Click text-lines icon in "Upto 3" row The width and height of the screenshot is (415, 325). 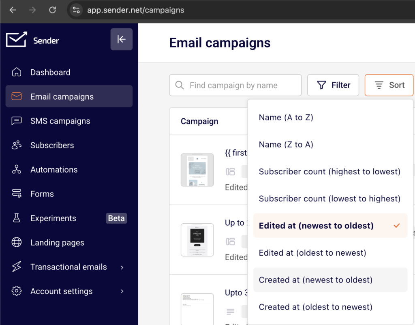[x=230, y=312]
